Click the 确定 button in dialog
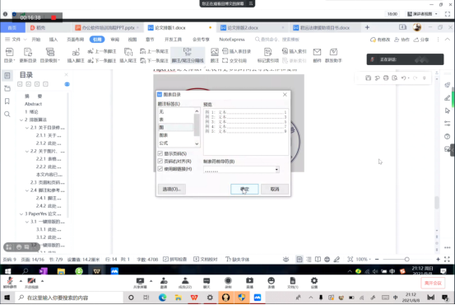The height and width of the screenshot is (305, 455). 244,189
